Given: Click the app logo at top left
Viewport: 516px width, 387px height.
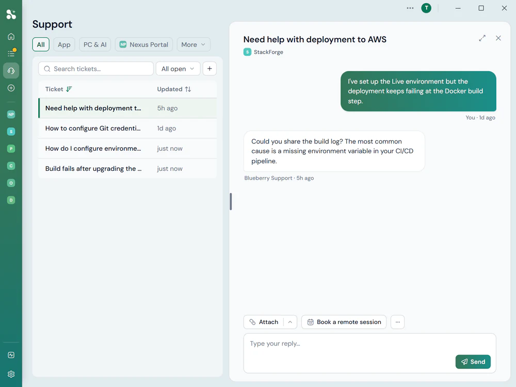Looking at the screenshot, I should click(x=11, y=14).
